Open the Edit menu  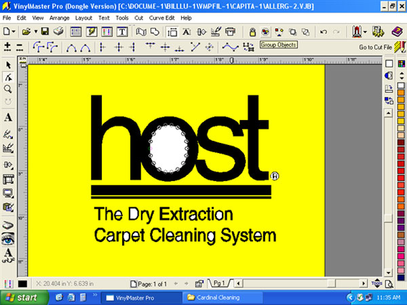tap(21, 18)
